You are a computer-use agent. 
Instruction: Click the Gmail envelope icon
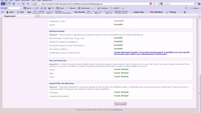53,8
